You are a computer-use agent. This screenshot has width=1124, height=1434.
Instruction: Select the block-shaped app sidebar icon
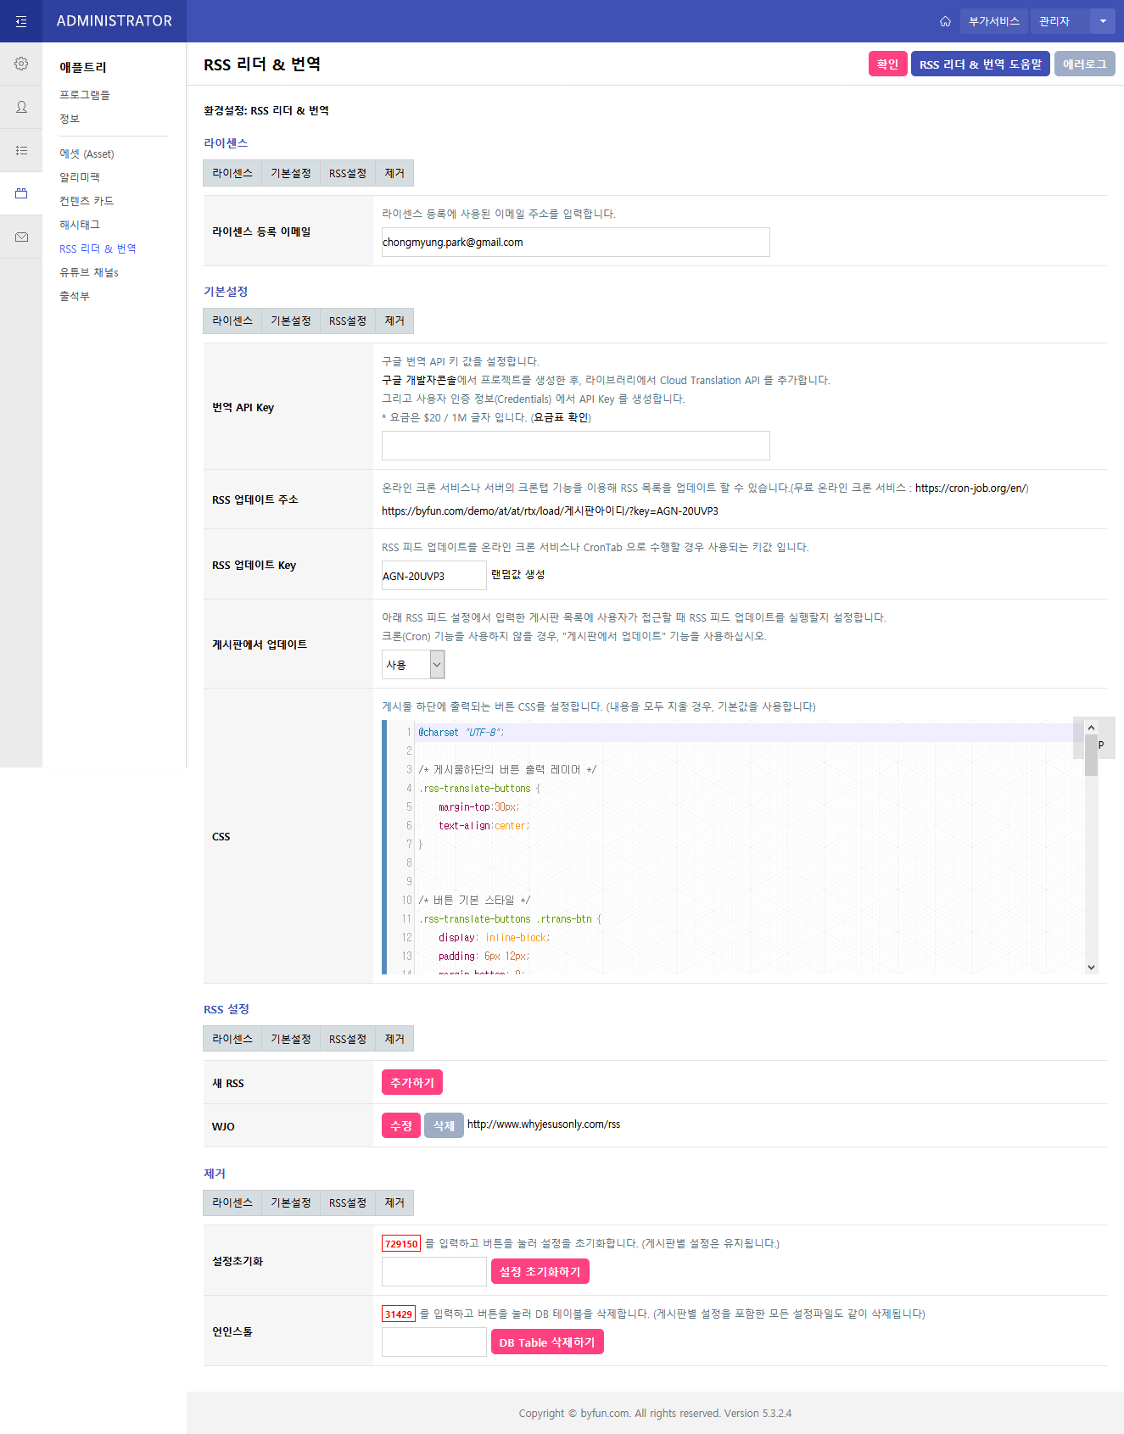click(21, 193)
